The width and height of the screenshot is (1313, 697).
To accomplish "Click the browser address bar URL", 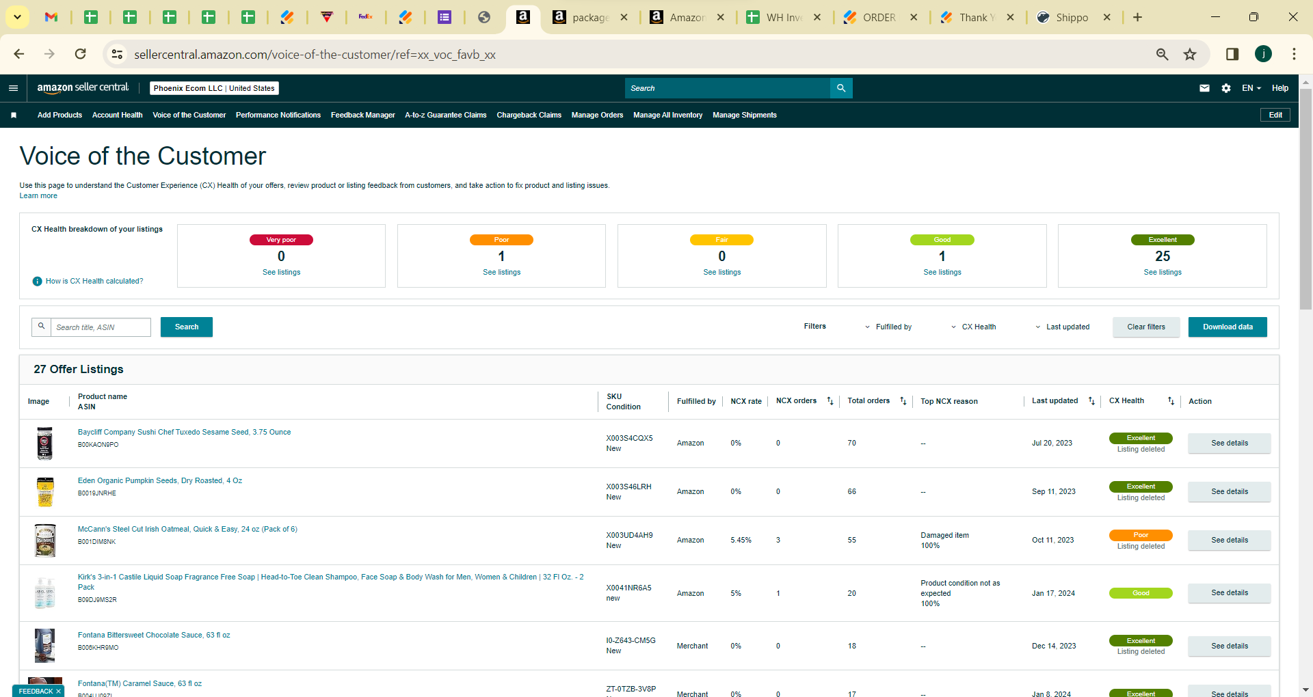I will [315, 55].
